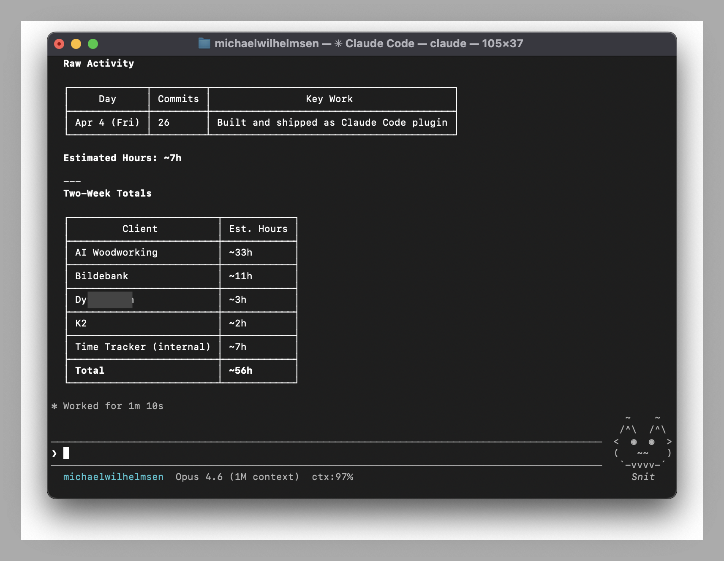
Task: Minimize the window using the yellow button
Action: [x=76, y=44]
